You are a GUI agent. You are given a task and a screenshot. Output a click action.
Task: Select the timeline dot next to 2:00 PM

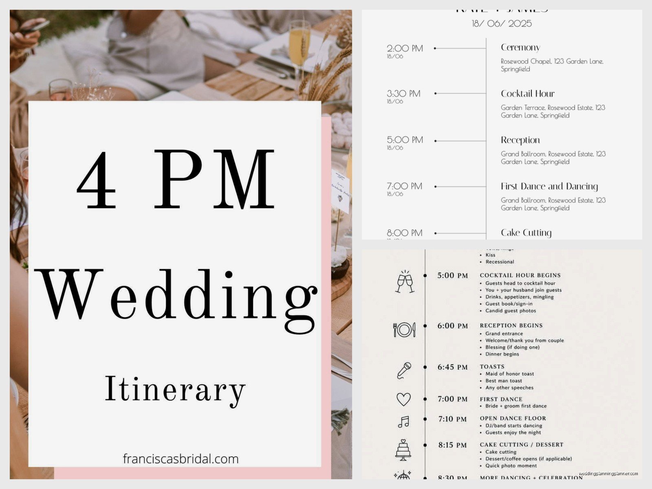[435, 48]
